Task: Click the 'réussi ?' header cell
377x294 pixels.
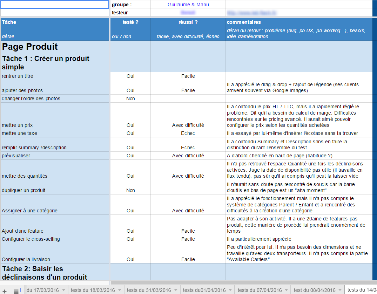Action: 188,22
